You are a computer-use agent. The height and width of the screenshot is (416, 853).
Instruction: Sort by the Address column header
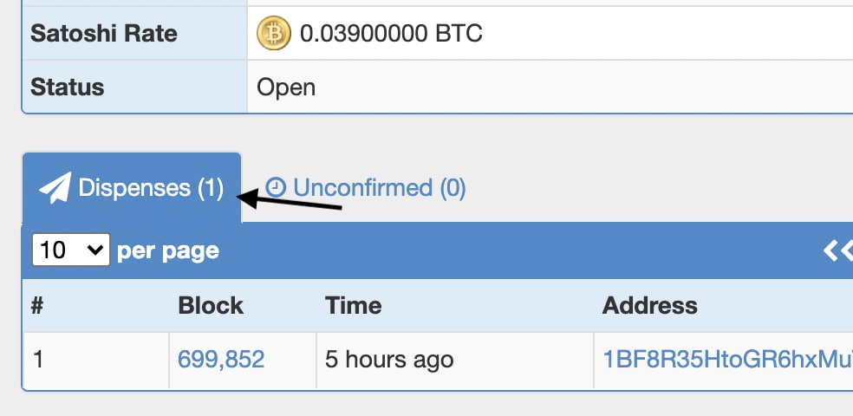pos(649,306)
